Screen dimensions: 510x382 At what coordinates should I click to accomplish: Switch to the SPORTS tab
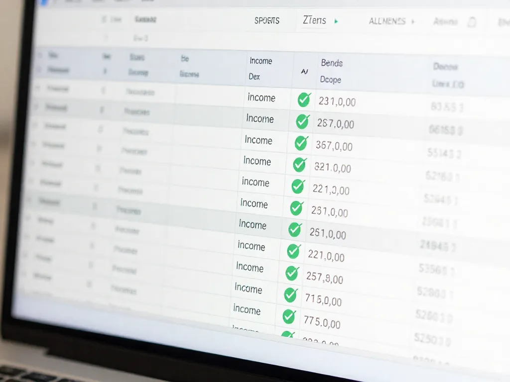(x=267, y=21)
